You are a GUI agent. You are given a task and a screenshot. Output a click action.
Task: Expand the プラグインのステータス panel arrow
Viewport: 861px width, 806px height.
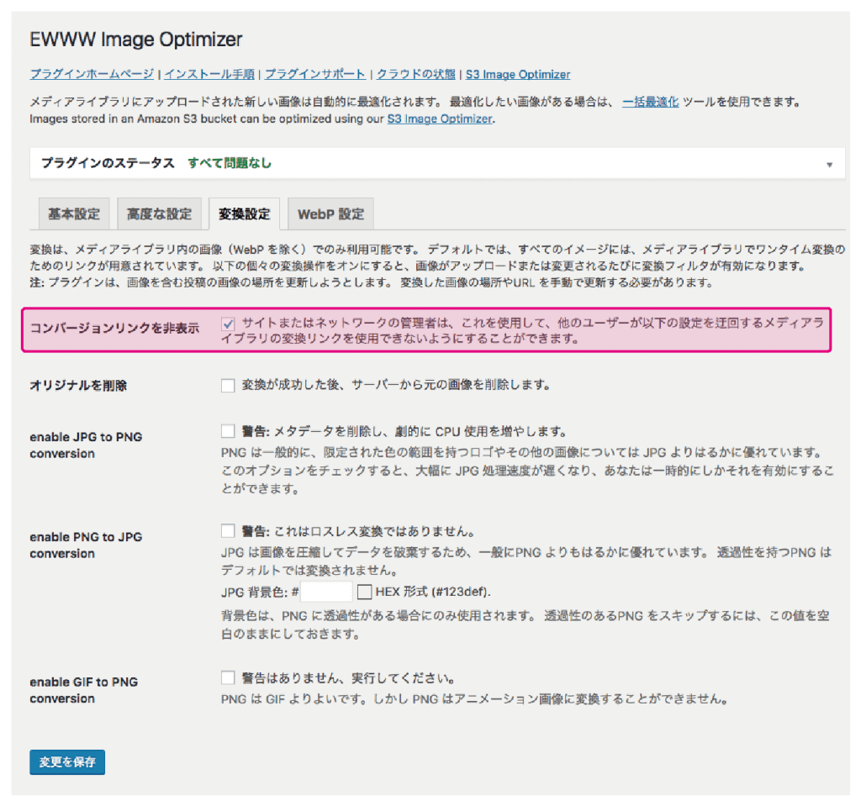click(x=829, y=164)
